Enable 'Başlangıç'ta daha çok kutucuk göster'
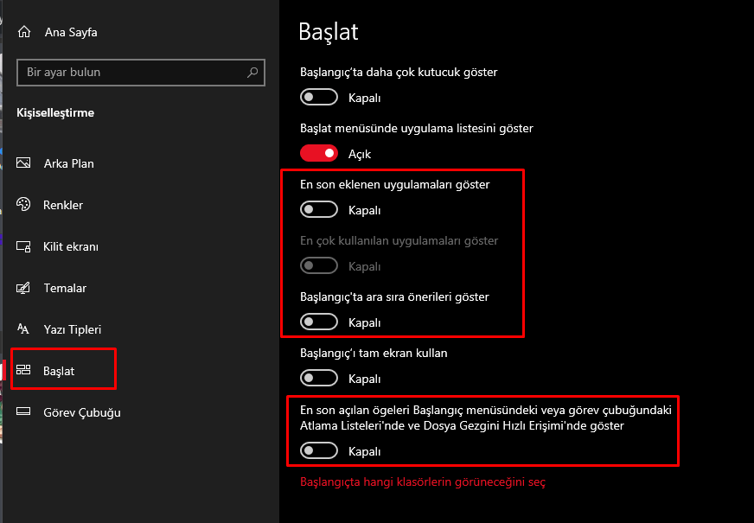 click(319, 97)
